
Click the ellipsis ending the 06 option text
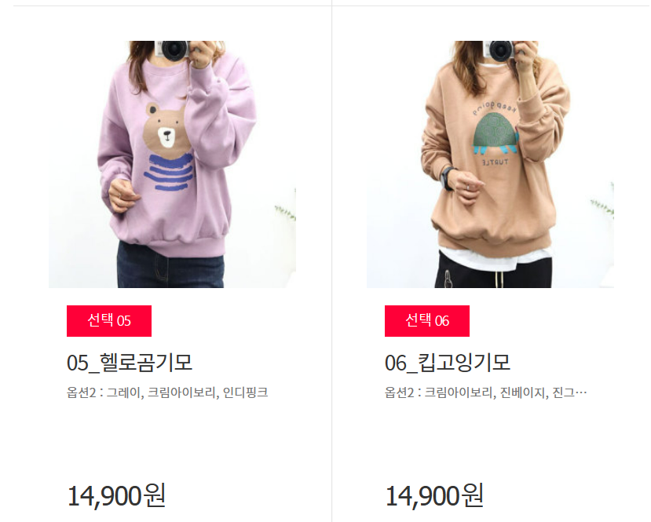[581, 393]
